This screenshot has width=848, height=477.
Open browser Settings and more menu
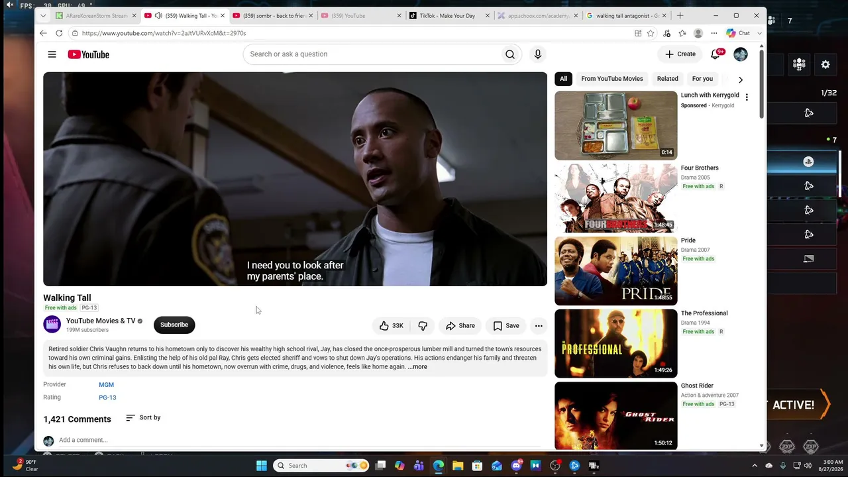coord(714,33)
